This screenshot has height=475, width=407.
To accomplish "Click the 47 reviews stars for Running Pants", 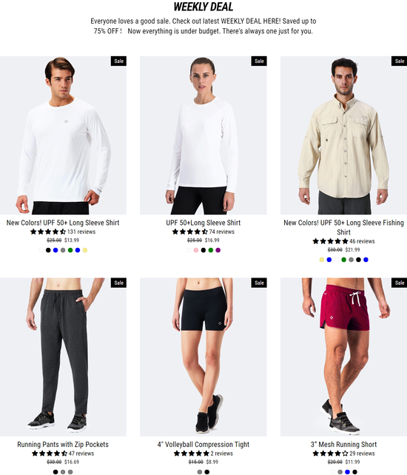I will pyautogui.click(x=63, y=454).
